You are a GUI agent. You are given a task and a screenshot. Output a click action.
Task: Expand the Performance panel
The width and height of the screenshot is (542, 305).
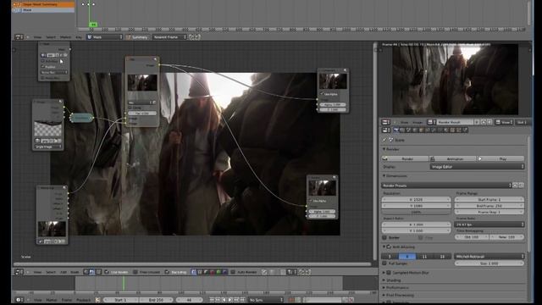click(384, 288)
